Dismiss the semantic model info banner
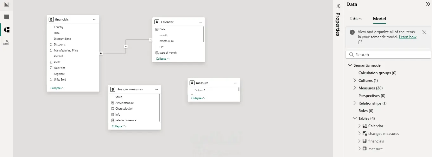432x157 pixels. click(x=424, y=32)
